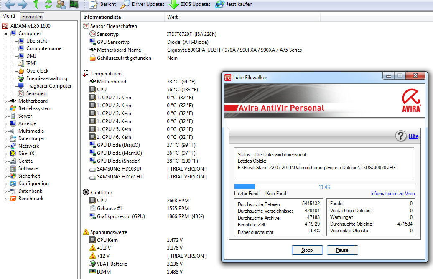Select Computername in the tree
This screenshot has width=433, height=279.
pyautogui.click(x=44, y=48)
